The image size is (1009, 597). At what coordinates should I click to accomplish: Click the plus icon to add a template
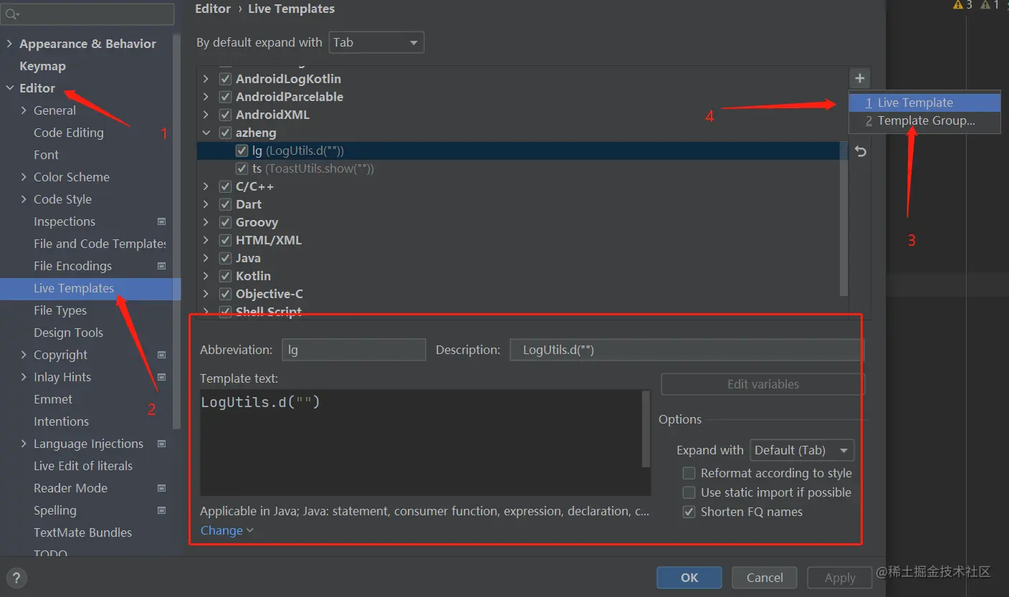(860, 78)
